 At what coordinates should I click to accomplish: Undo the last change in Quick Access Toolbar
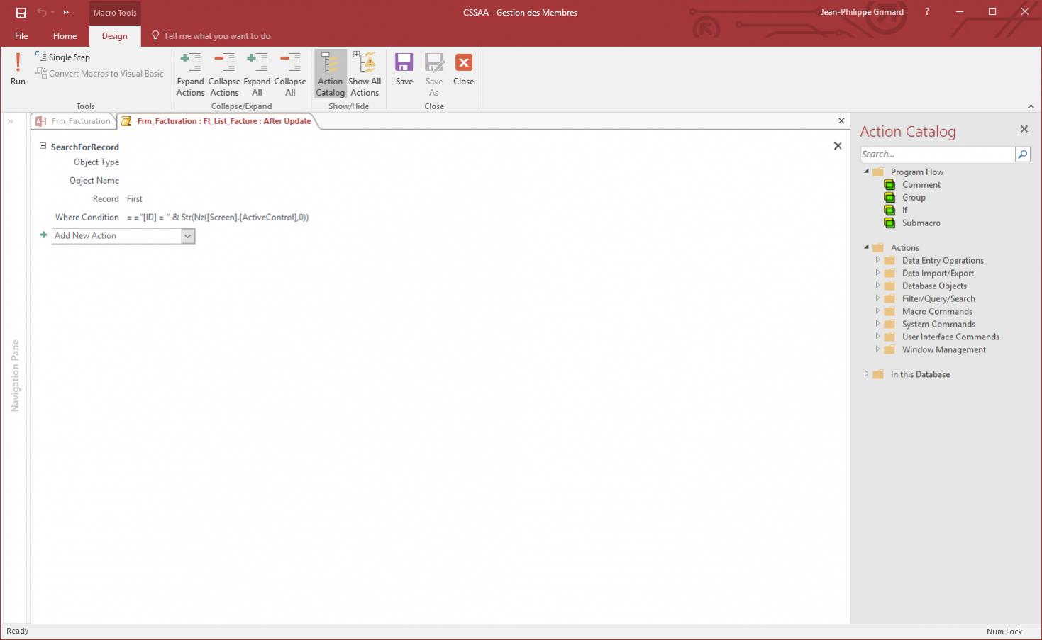42,12
